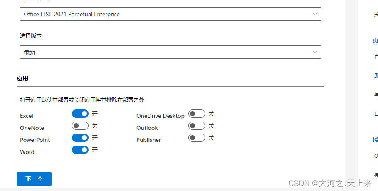Click the Excel label
Screen dimensions: 378x191
(27, 116)
